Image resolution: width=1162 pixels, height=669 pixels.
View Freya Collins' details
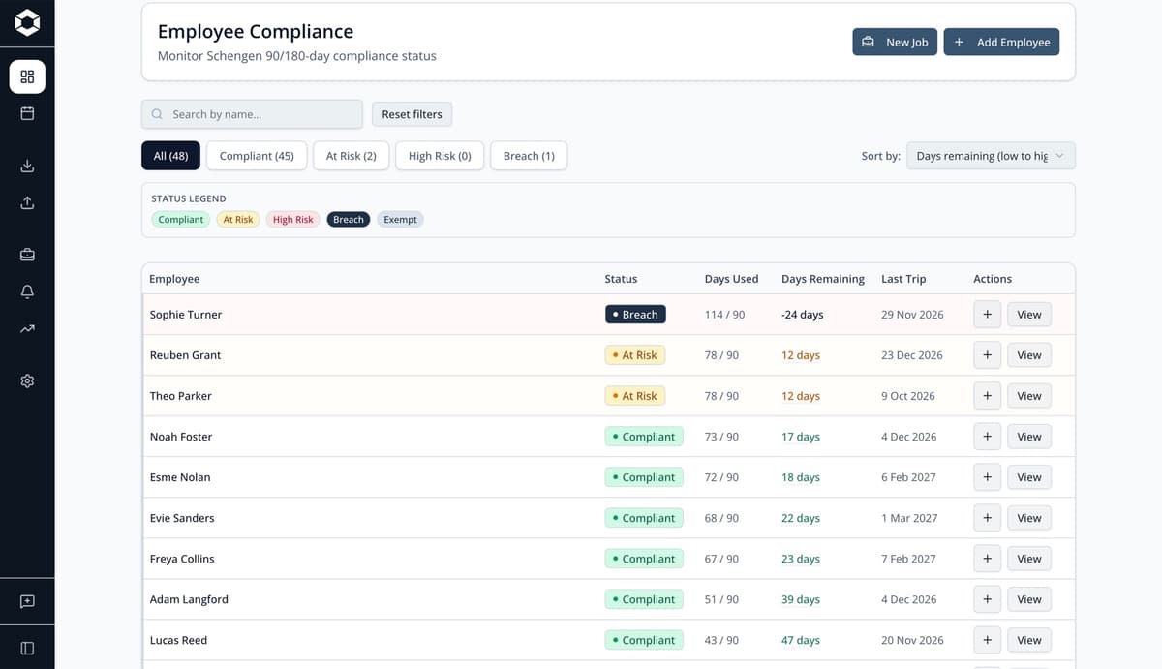[1029, 559]
